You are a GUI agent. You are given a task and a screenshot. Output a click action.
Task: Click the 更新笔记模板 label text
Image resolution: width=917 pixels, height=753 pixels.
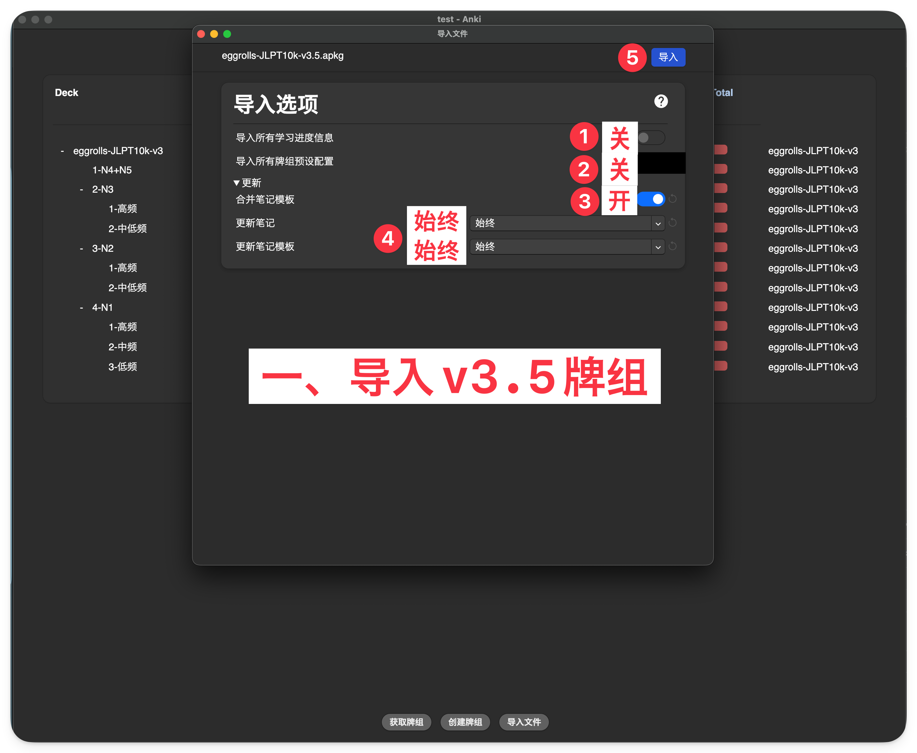click(265, 246)
